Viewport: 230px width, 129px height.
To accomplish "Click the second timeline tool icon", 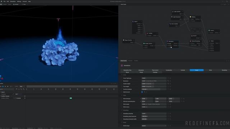I will coord(19,89).
